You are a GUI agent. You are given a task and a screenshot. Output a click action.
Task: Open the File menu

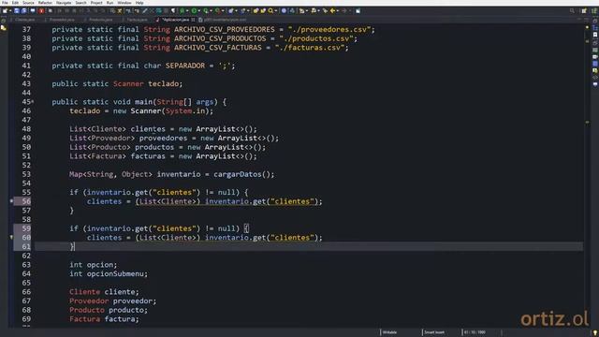coord(5,3)
